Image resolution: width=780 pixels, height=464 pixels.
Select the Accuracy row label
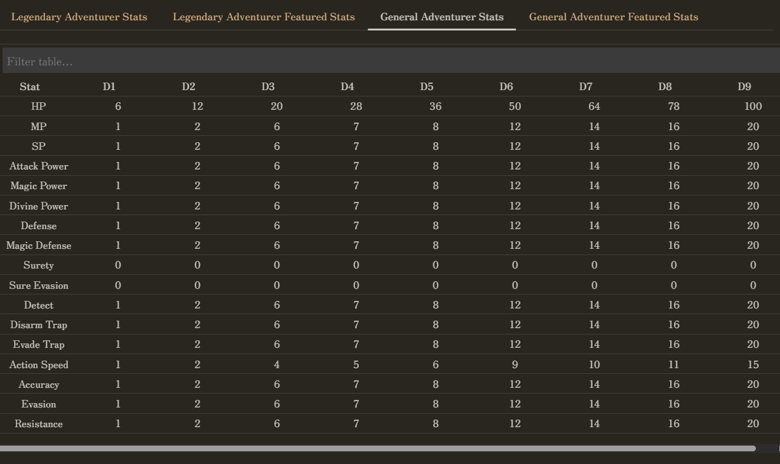click(39, 385)
